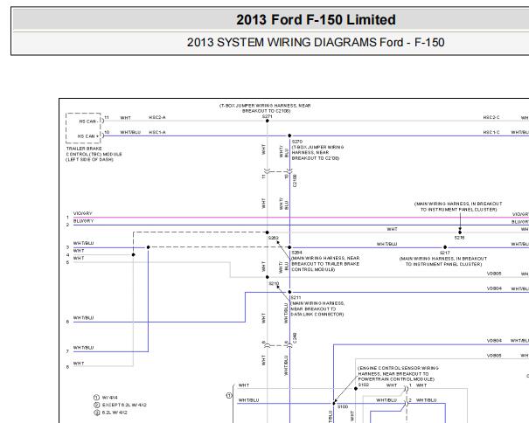Click the instrument panel cluster note below S217

[x=443, y=261]
